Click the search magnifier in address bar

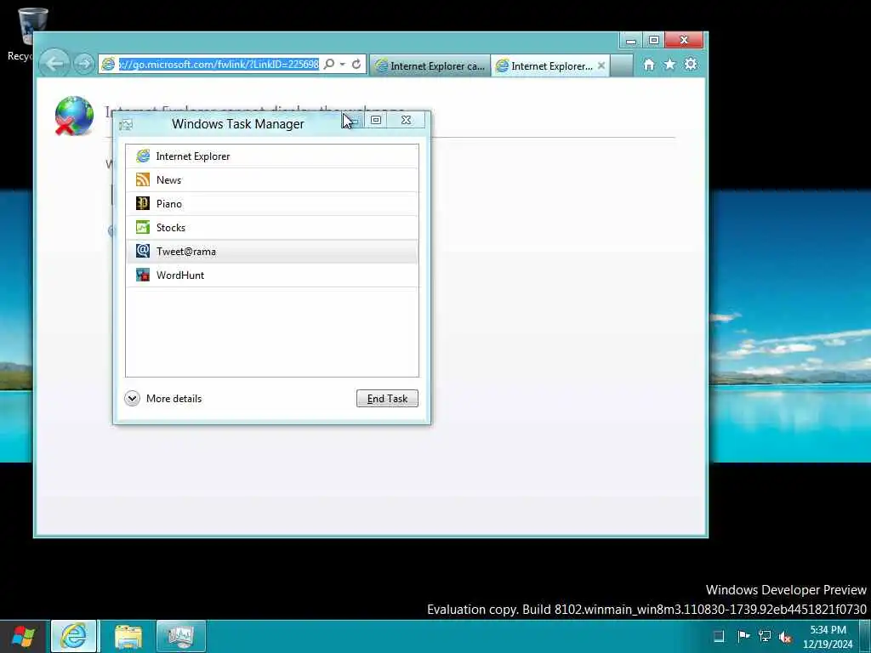[x=329, y=65]
